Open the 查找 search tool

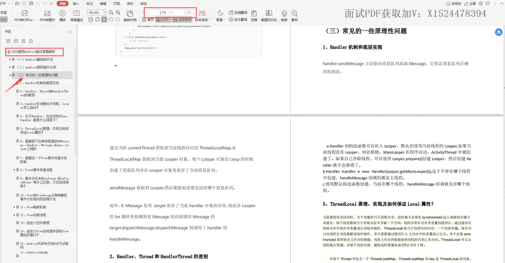[x=294, y=16]
